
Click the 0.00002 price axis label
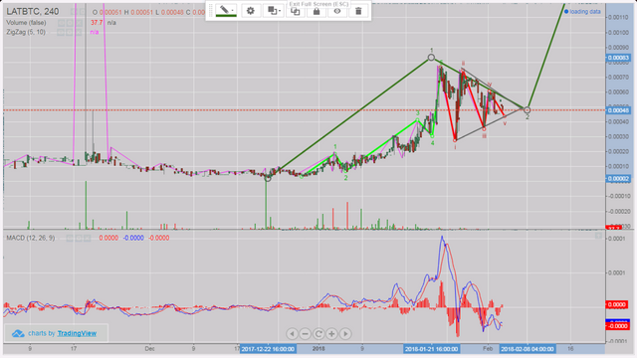click(x=618, y=179)
